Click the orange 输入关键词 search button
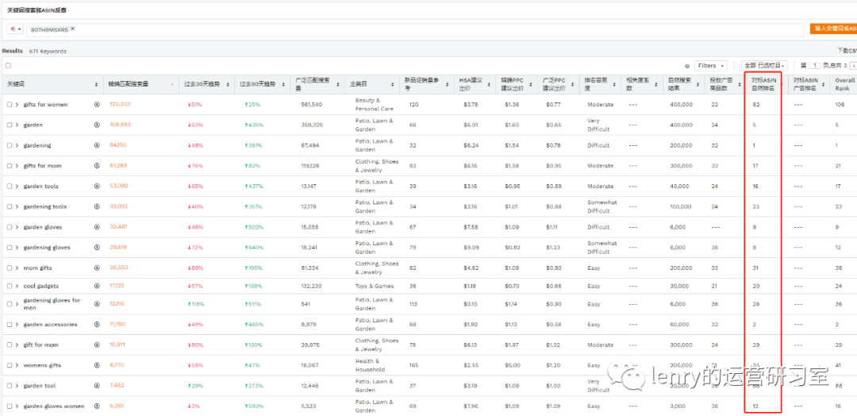 (833, 29)
